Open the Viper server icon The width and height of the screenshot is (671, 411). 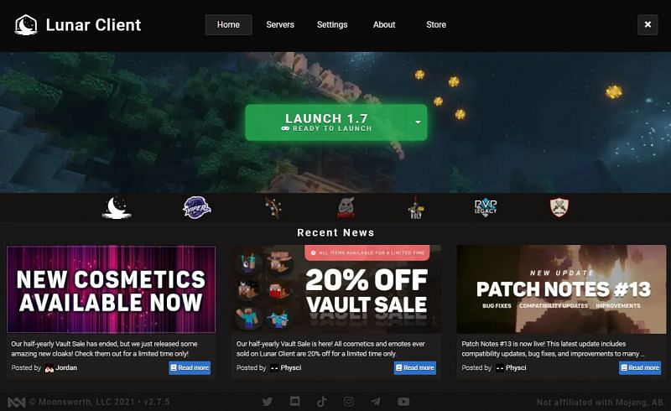[197, 208]
